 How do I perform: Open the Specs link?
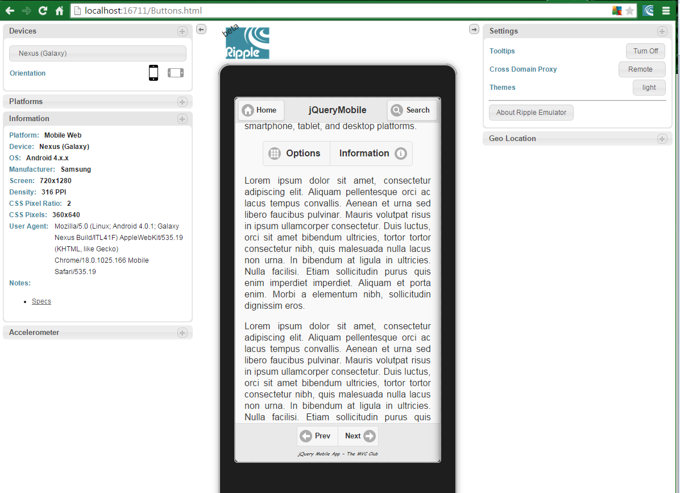click(41, 301)
